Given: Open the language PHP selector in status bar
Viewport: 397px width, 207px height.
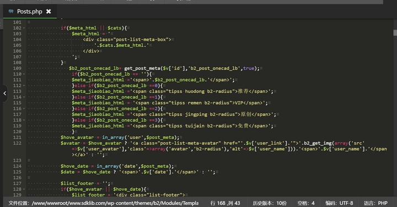Looking at the screenshot, I should 375,203.
